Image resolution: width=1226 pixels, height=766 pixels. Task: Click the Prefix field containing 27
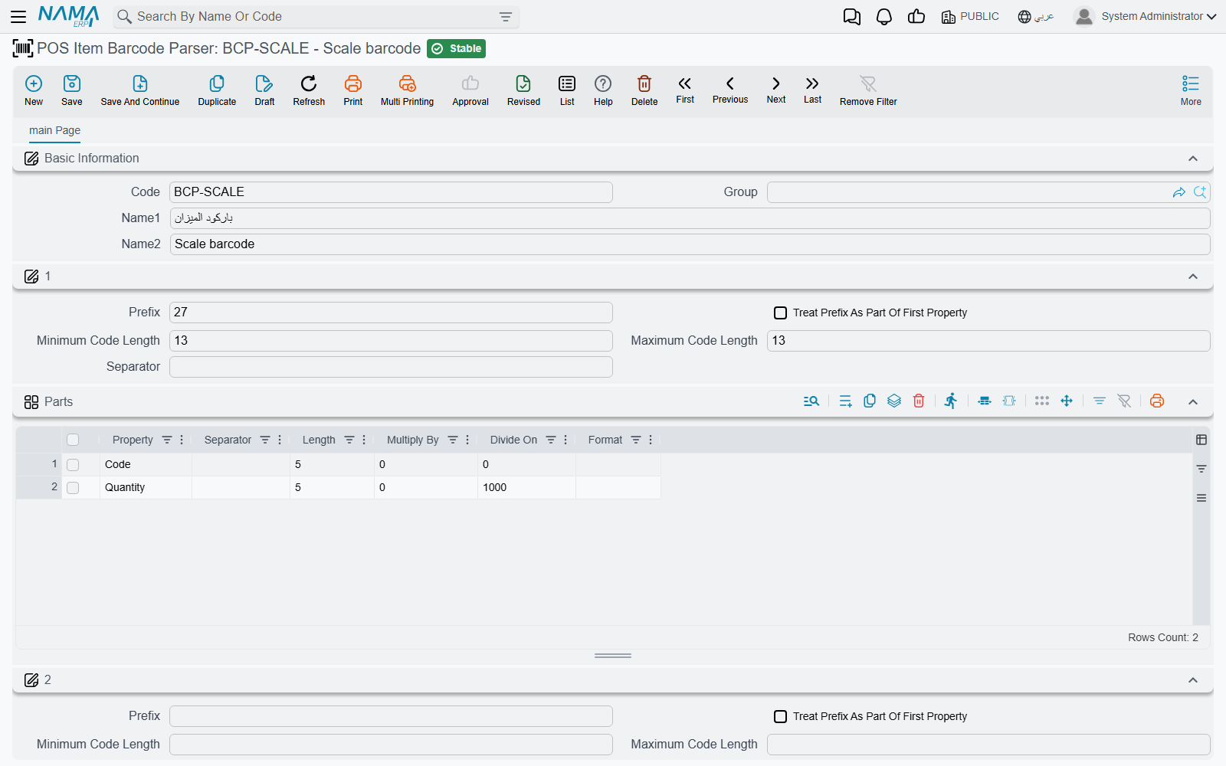[x=391, y=313]
